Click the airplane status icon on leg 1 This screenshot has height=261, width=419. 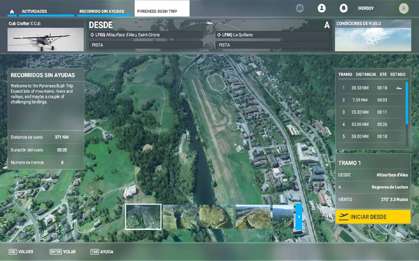[399, 88]
